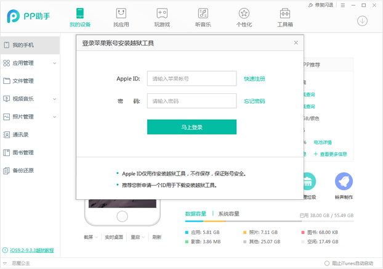This screenshot has width=383, height=269.
Task: Click the Apple ID input field
Action: click(x=191, y=78)
